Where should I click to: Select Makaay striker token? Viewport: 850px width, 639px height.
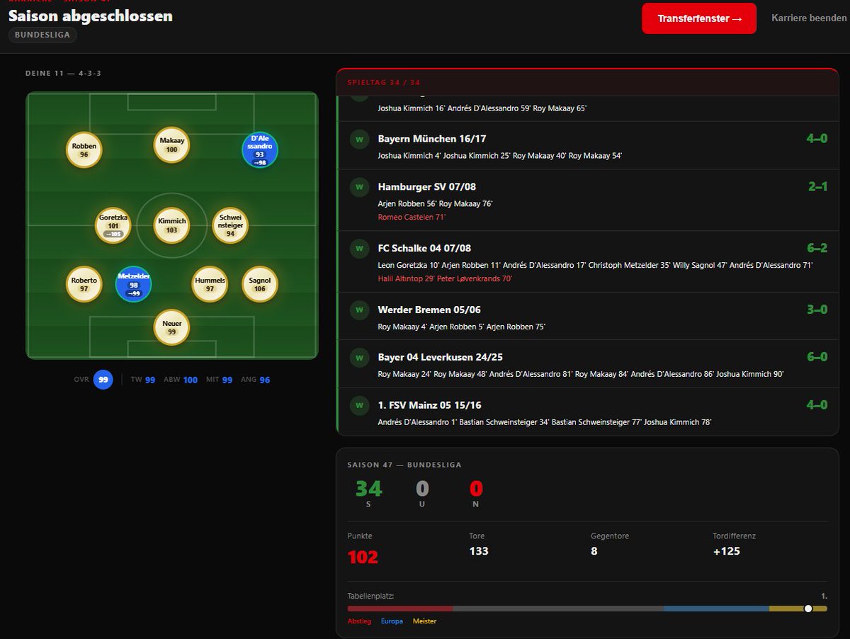171,145
